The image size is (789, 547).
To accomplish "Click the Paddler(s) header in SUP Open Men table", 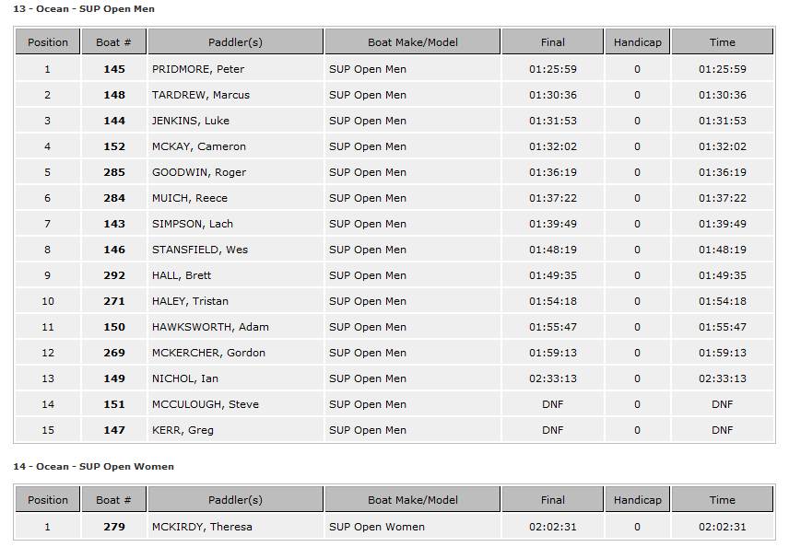I will (235, 42).
